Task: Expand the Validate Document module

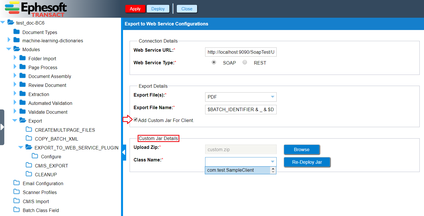Action: (15, 111)
